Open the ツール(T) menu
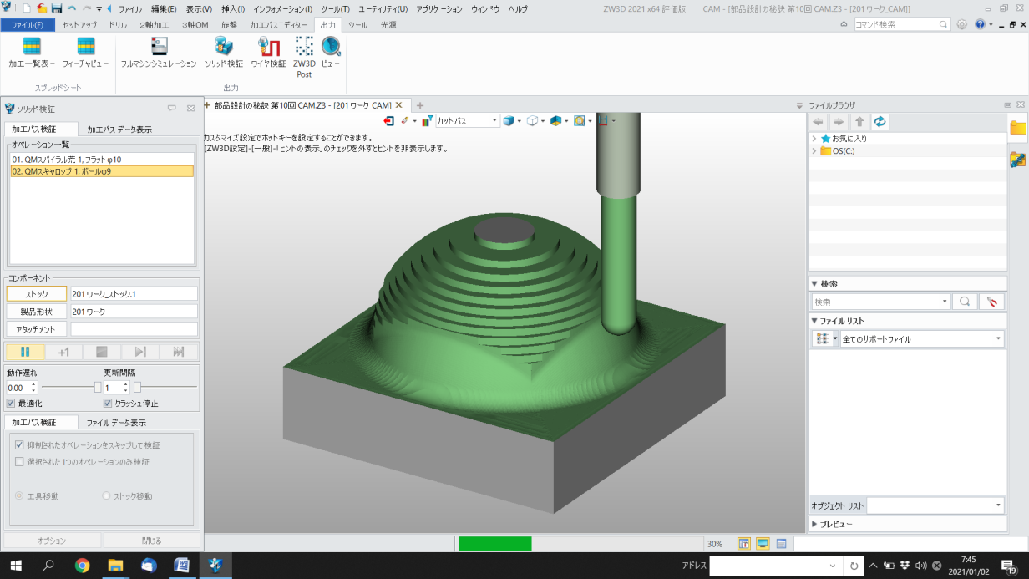The image size is (1029, 579). pyautogui.click(x=337, y=9)
